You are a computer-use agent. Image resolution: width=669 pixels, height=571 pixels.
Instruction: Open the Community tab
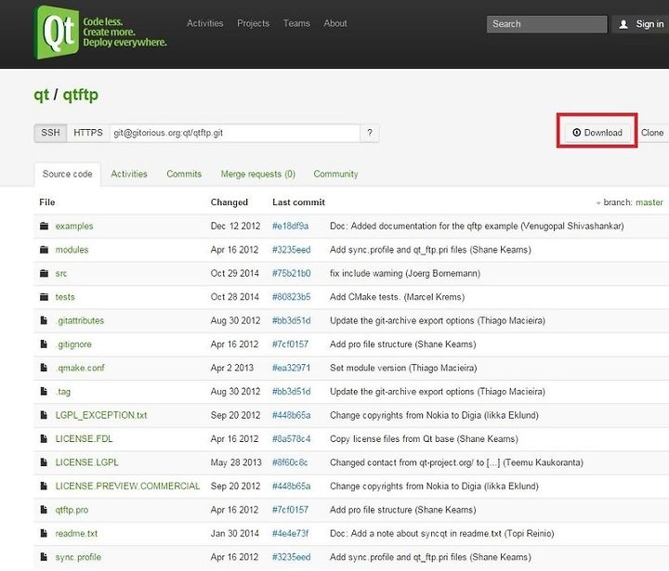335,174
